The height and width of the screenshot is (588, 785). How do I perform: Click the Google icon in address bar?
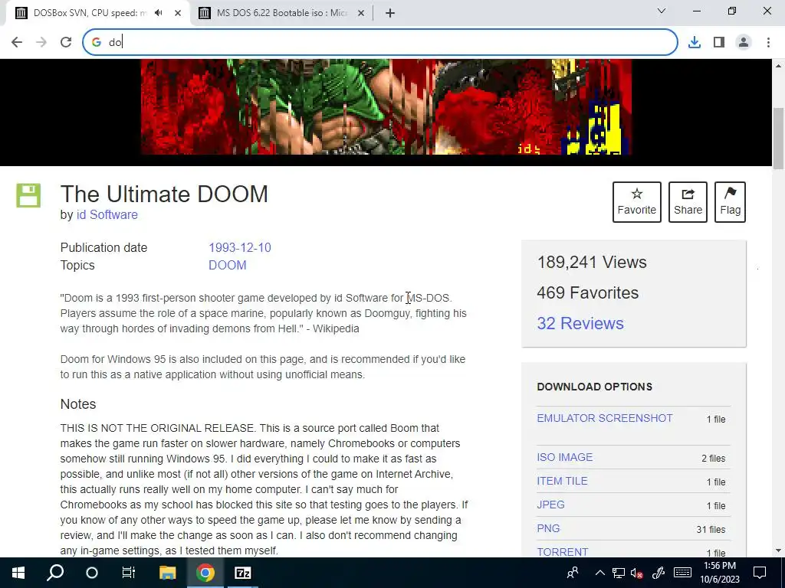pos(97,42)
